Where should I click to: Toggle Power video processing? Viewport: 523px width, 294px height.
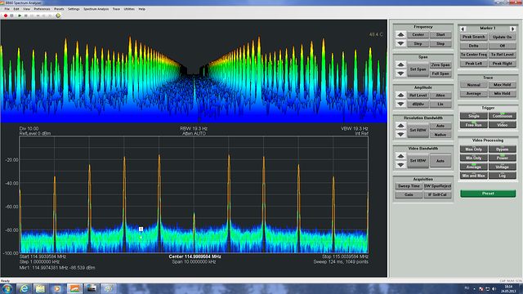(503, 158)
